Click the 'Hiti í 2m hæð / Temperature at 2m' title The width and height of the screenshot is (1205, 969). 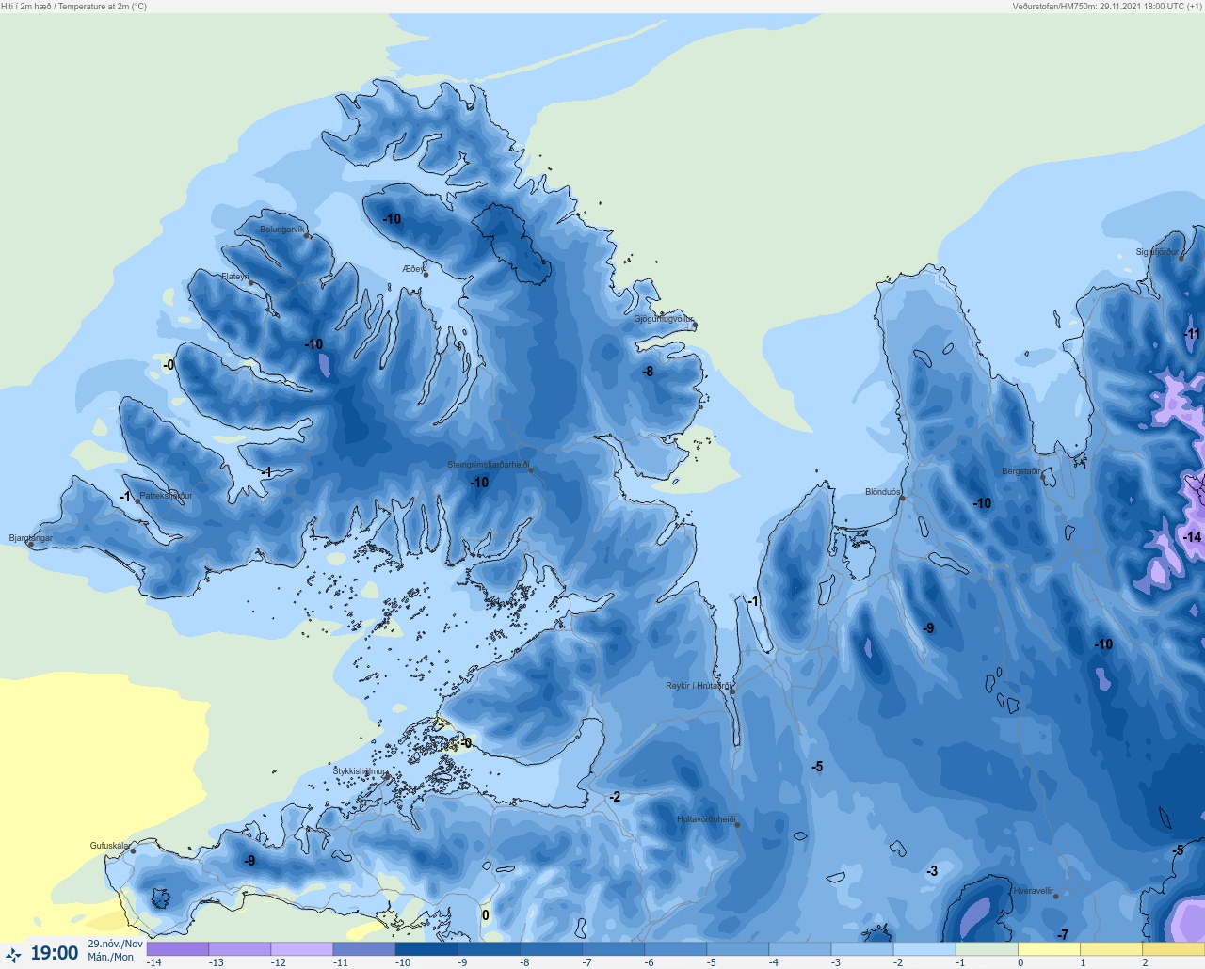pos(73,7)
